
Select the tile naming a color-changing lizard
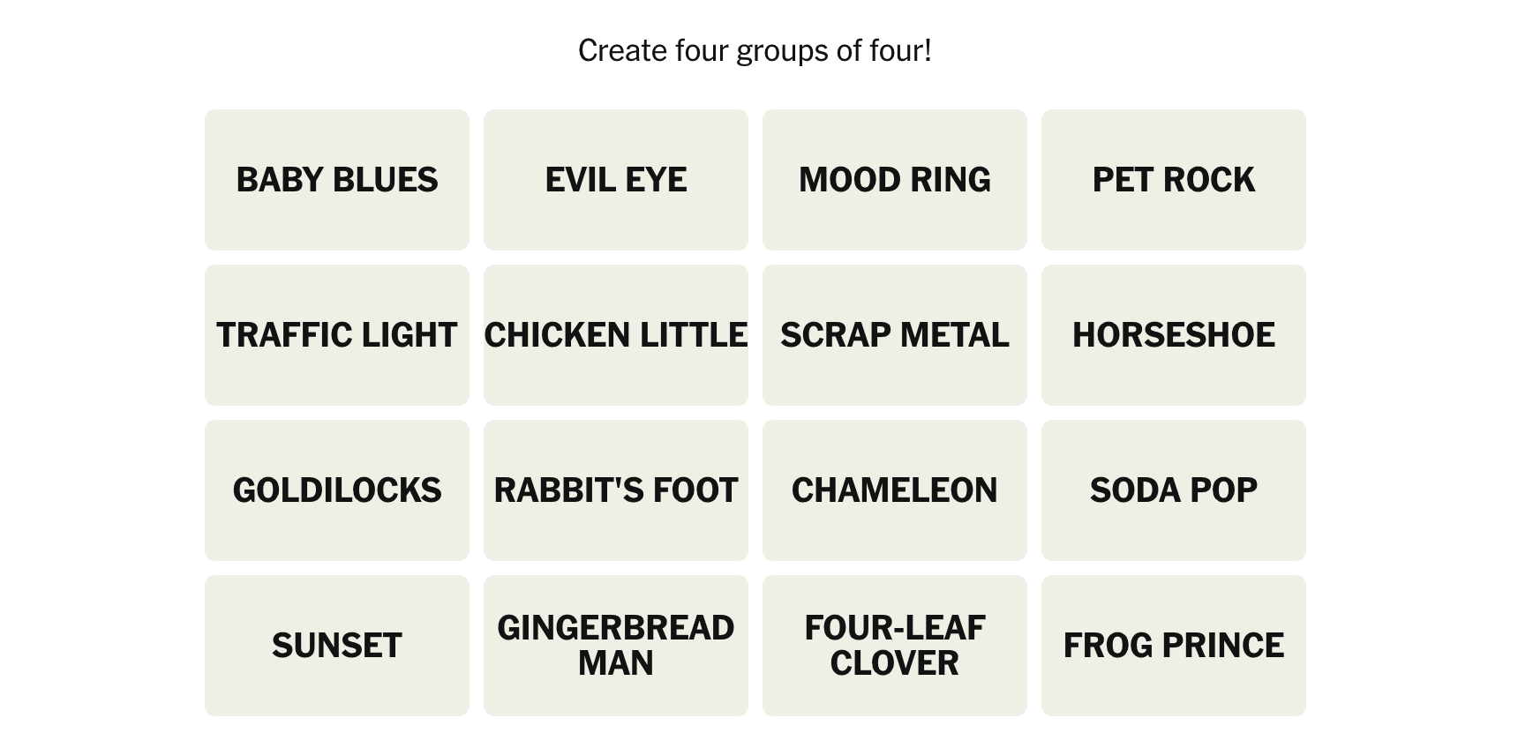pyautogui.click(x=895, y=490)
